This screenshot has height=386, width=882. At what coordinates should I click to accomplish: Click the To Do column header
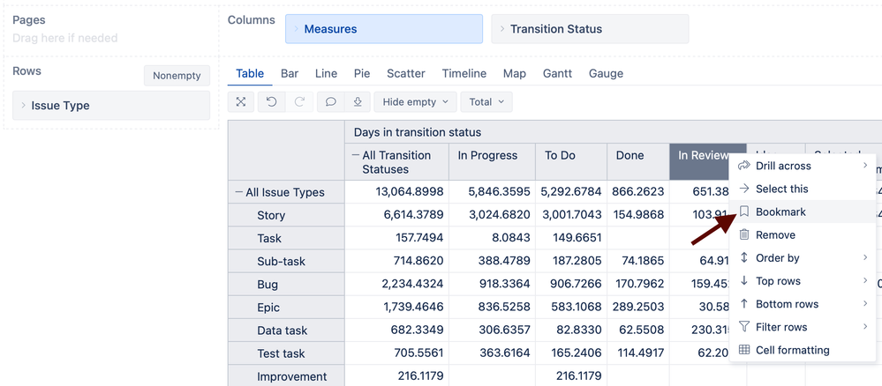[x=571, y=162]
